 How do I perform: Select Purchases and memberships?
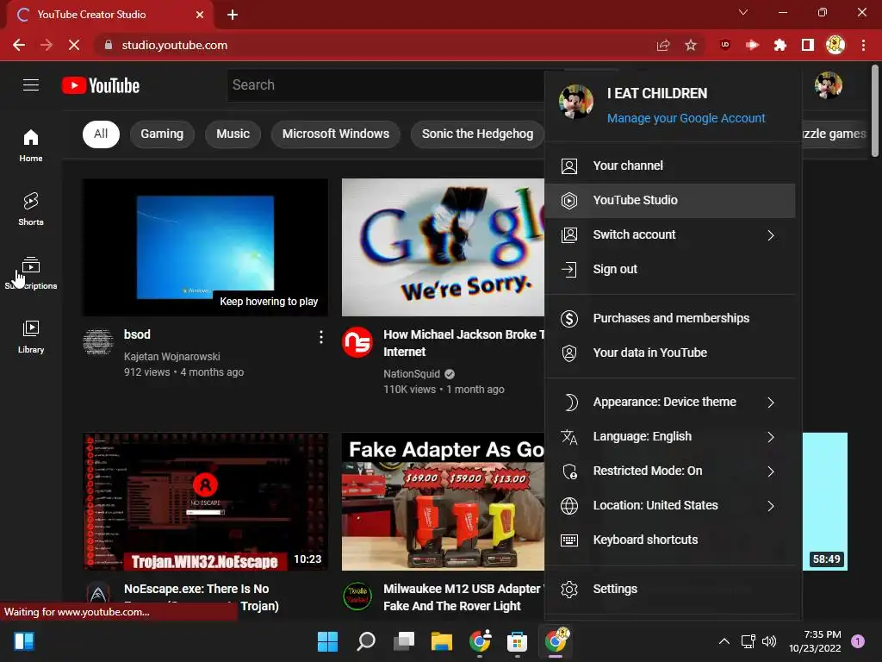click(x=670, y=319)
